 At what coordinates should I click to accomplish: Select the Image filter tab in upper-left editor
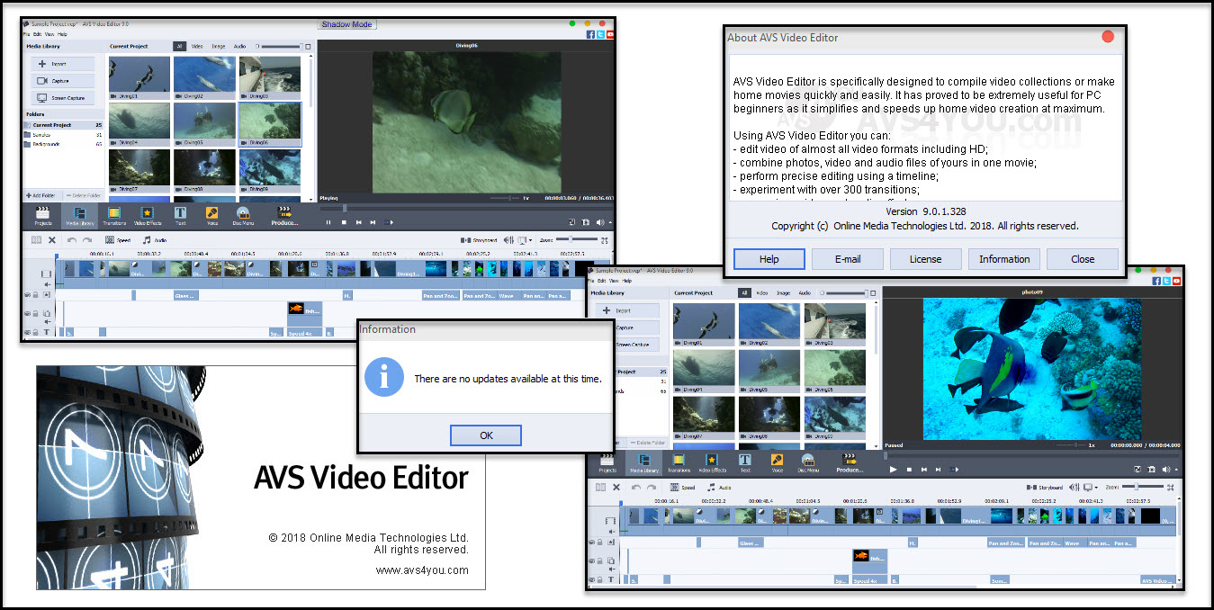point(219,46)
